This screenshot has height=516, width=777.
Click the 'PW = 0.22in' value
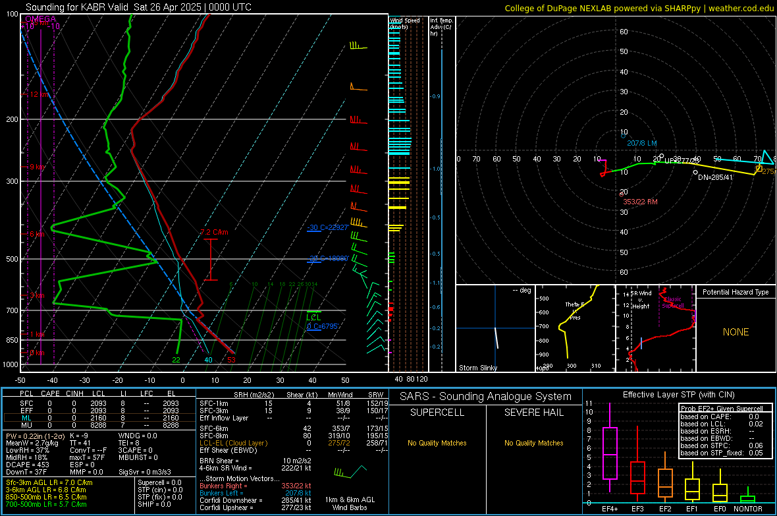coord(35,436)
